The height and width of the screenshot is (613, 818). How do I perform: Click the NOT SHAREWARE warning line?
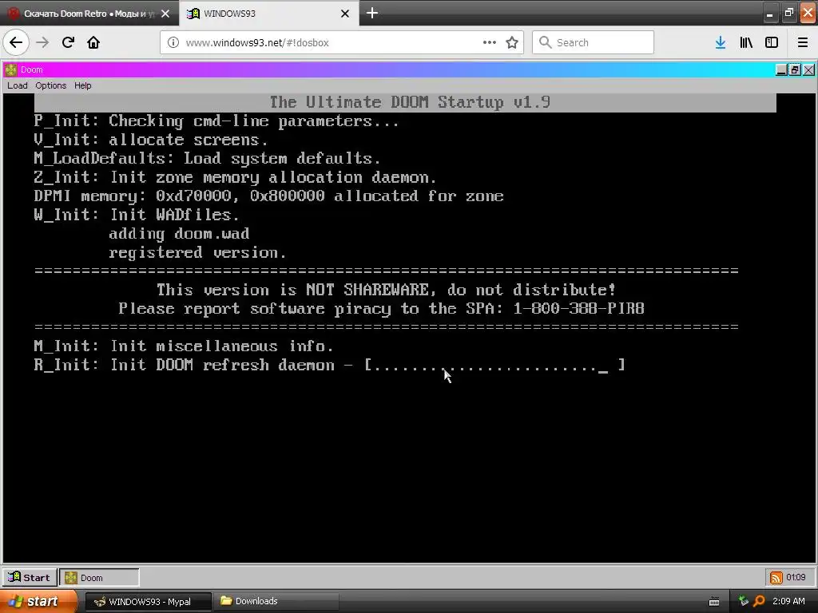point(386,290)
